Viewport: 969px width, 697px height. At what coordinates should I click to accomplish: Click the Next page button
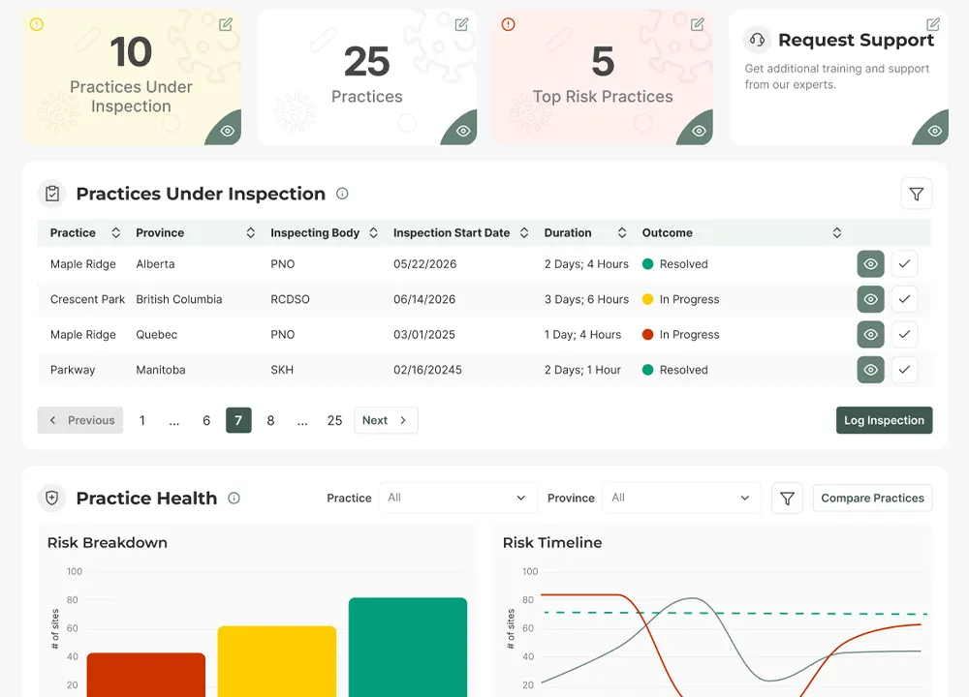pos(386,420)
